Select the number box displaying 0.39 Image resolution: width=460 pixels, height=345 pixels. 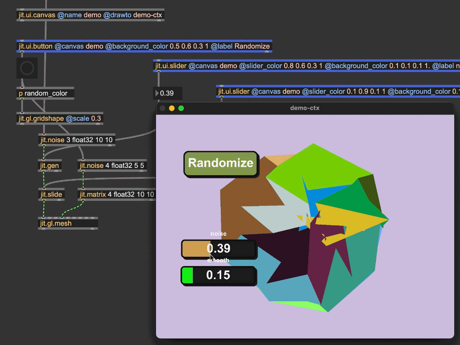click(x=169, y=93)
